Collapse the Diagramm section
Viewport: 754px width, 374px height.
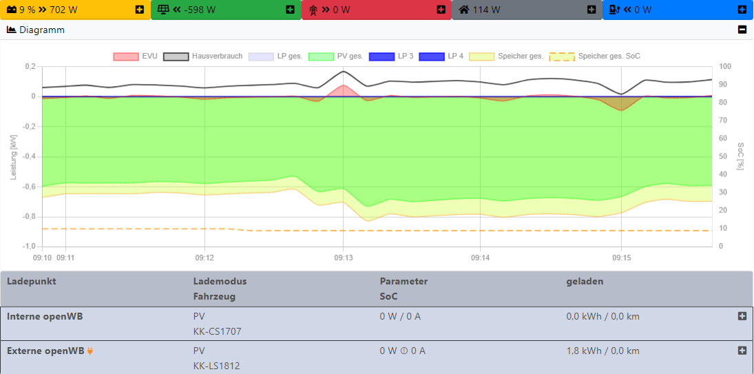pyautogui.click(x=742, y=30)
